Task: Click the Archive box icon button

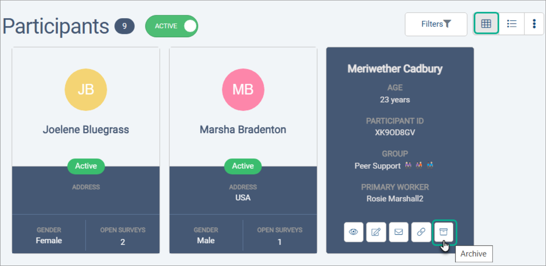Action: (443, 232)
